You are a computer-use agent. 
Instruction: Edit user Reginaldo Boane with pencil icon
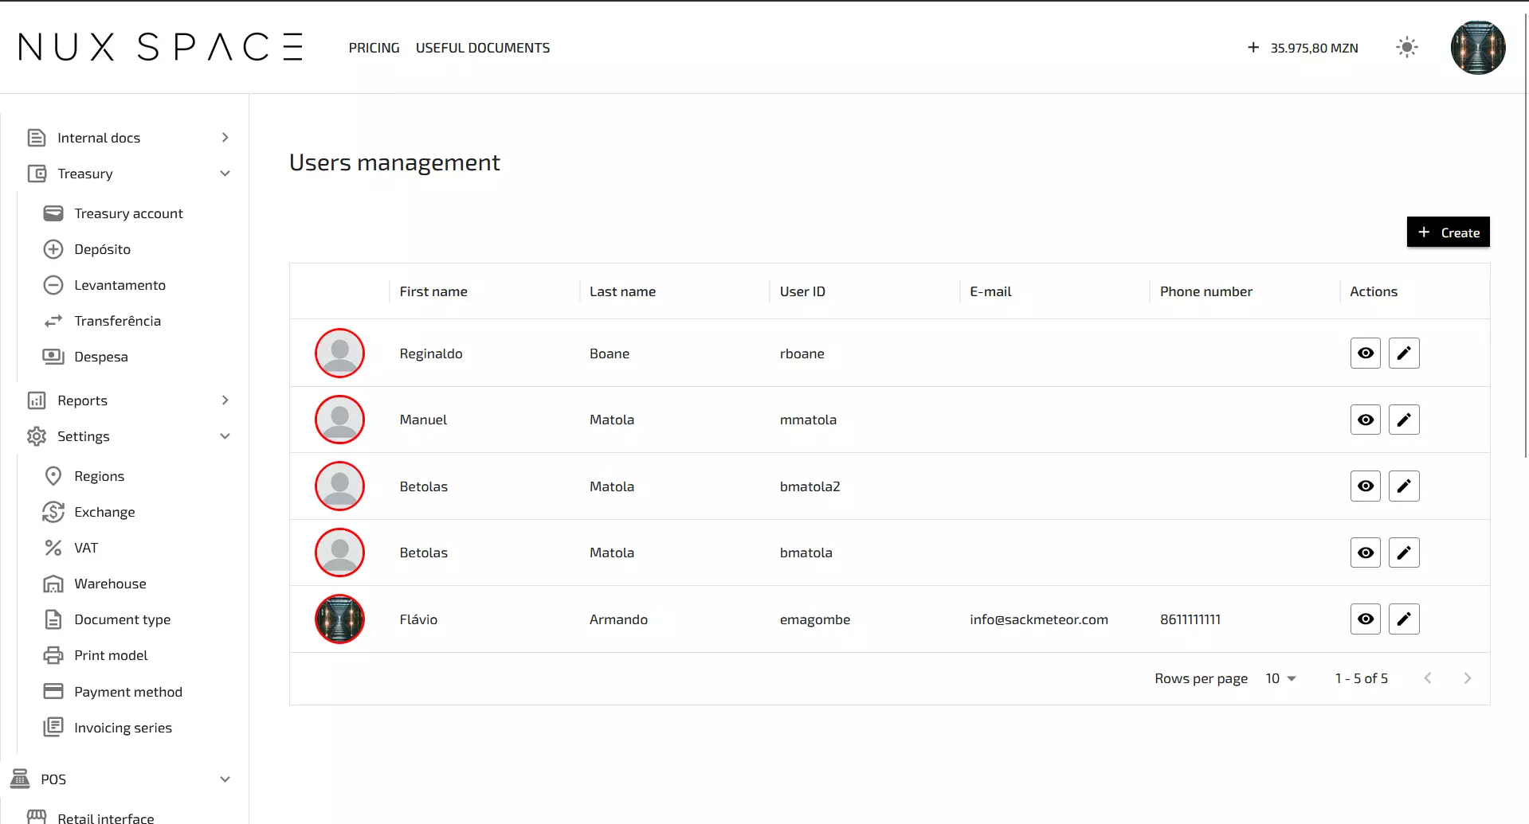tap(1404, 353)
